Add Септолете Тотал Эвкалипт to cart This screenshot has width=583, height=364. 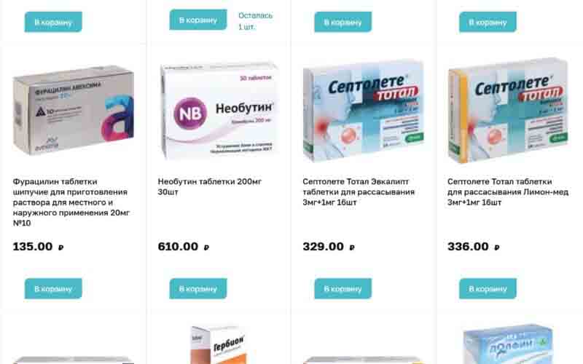[x=343, y=288]
